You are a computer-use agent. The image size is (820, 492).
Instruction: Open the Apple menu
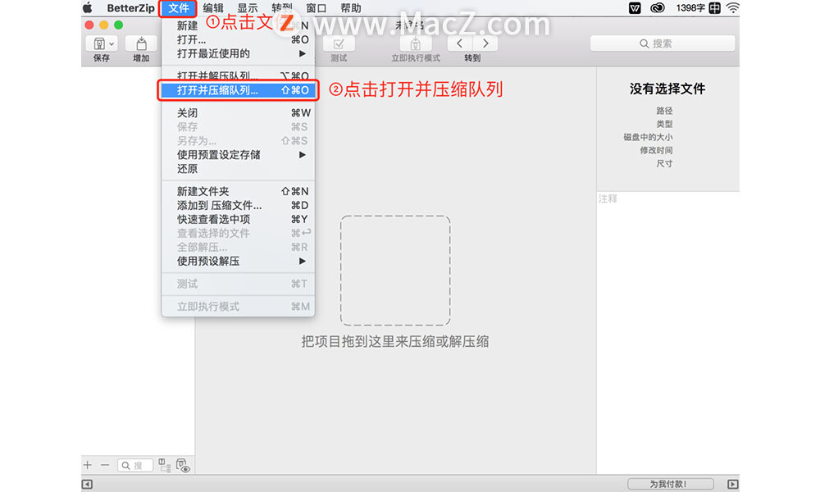coord(88,8)
